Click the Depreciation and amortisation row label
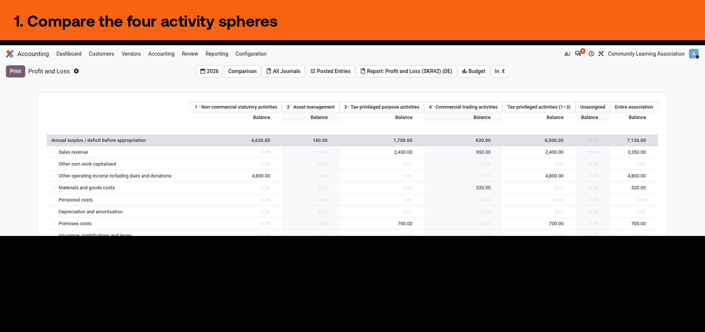 tap(91, 212)
